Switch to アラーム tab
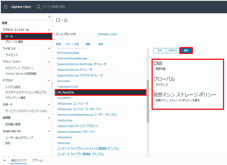 [x=37, y=160]
